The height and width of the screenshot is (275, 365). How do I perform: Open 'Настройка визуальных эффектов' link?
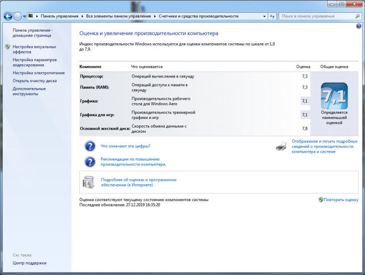click(34, 49)
